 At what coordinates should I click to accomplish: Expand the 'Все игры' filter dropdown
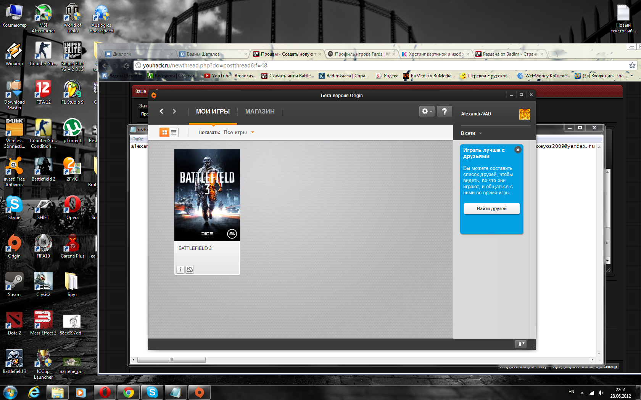pos(252,133)
